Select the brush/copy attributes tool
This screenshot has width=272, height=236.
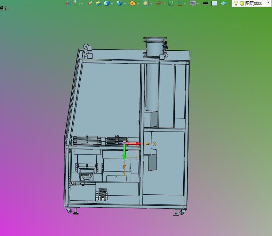[90, 3]
